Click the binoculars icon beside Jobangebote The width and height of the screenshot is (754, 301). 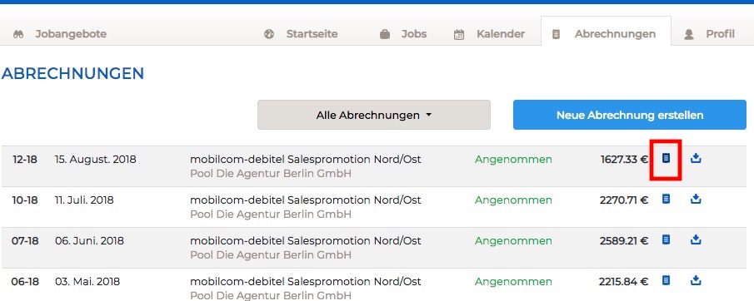point(18,35)
